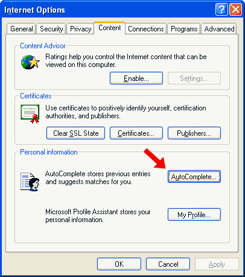Screen dimensions: 245x277
Task: Click Enable for Content Advisor
Action: pyautogui.click(x=136, y=78)
